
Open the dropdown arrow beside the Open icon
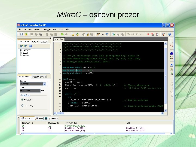pos(29,34)
